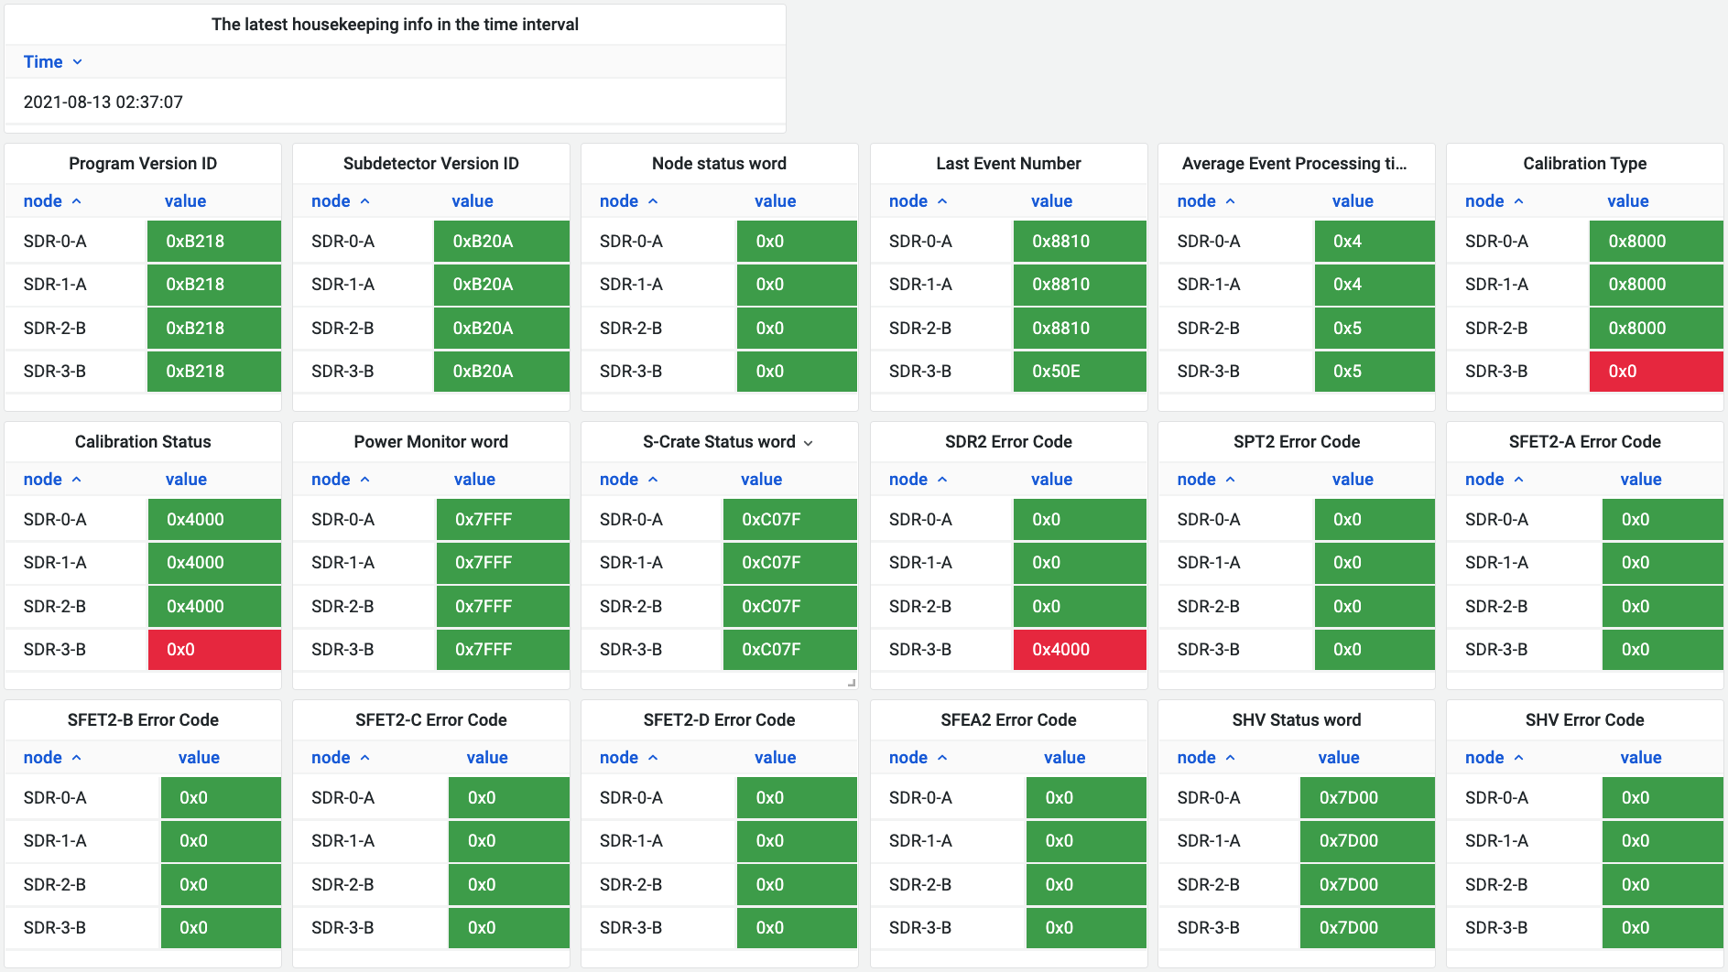Click SDR-3-B 0x7D00 SHV Status value
Viewport: 1728px width, 972px height.
click(1367, 928)
